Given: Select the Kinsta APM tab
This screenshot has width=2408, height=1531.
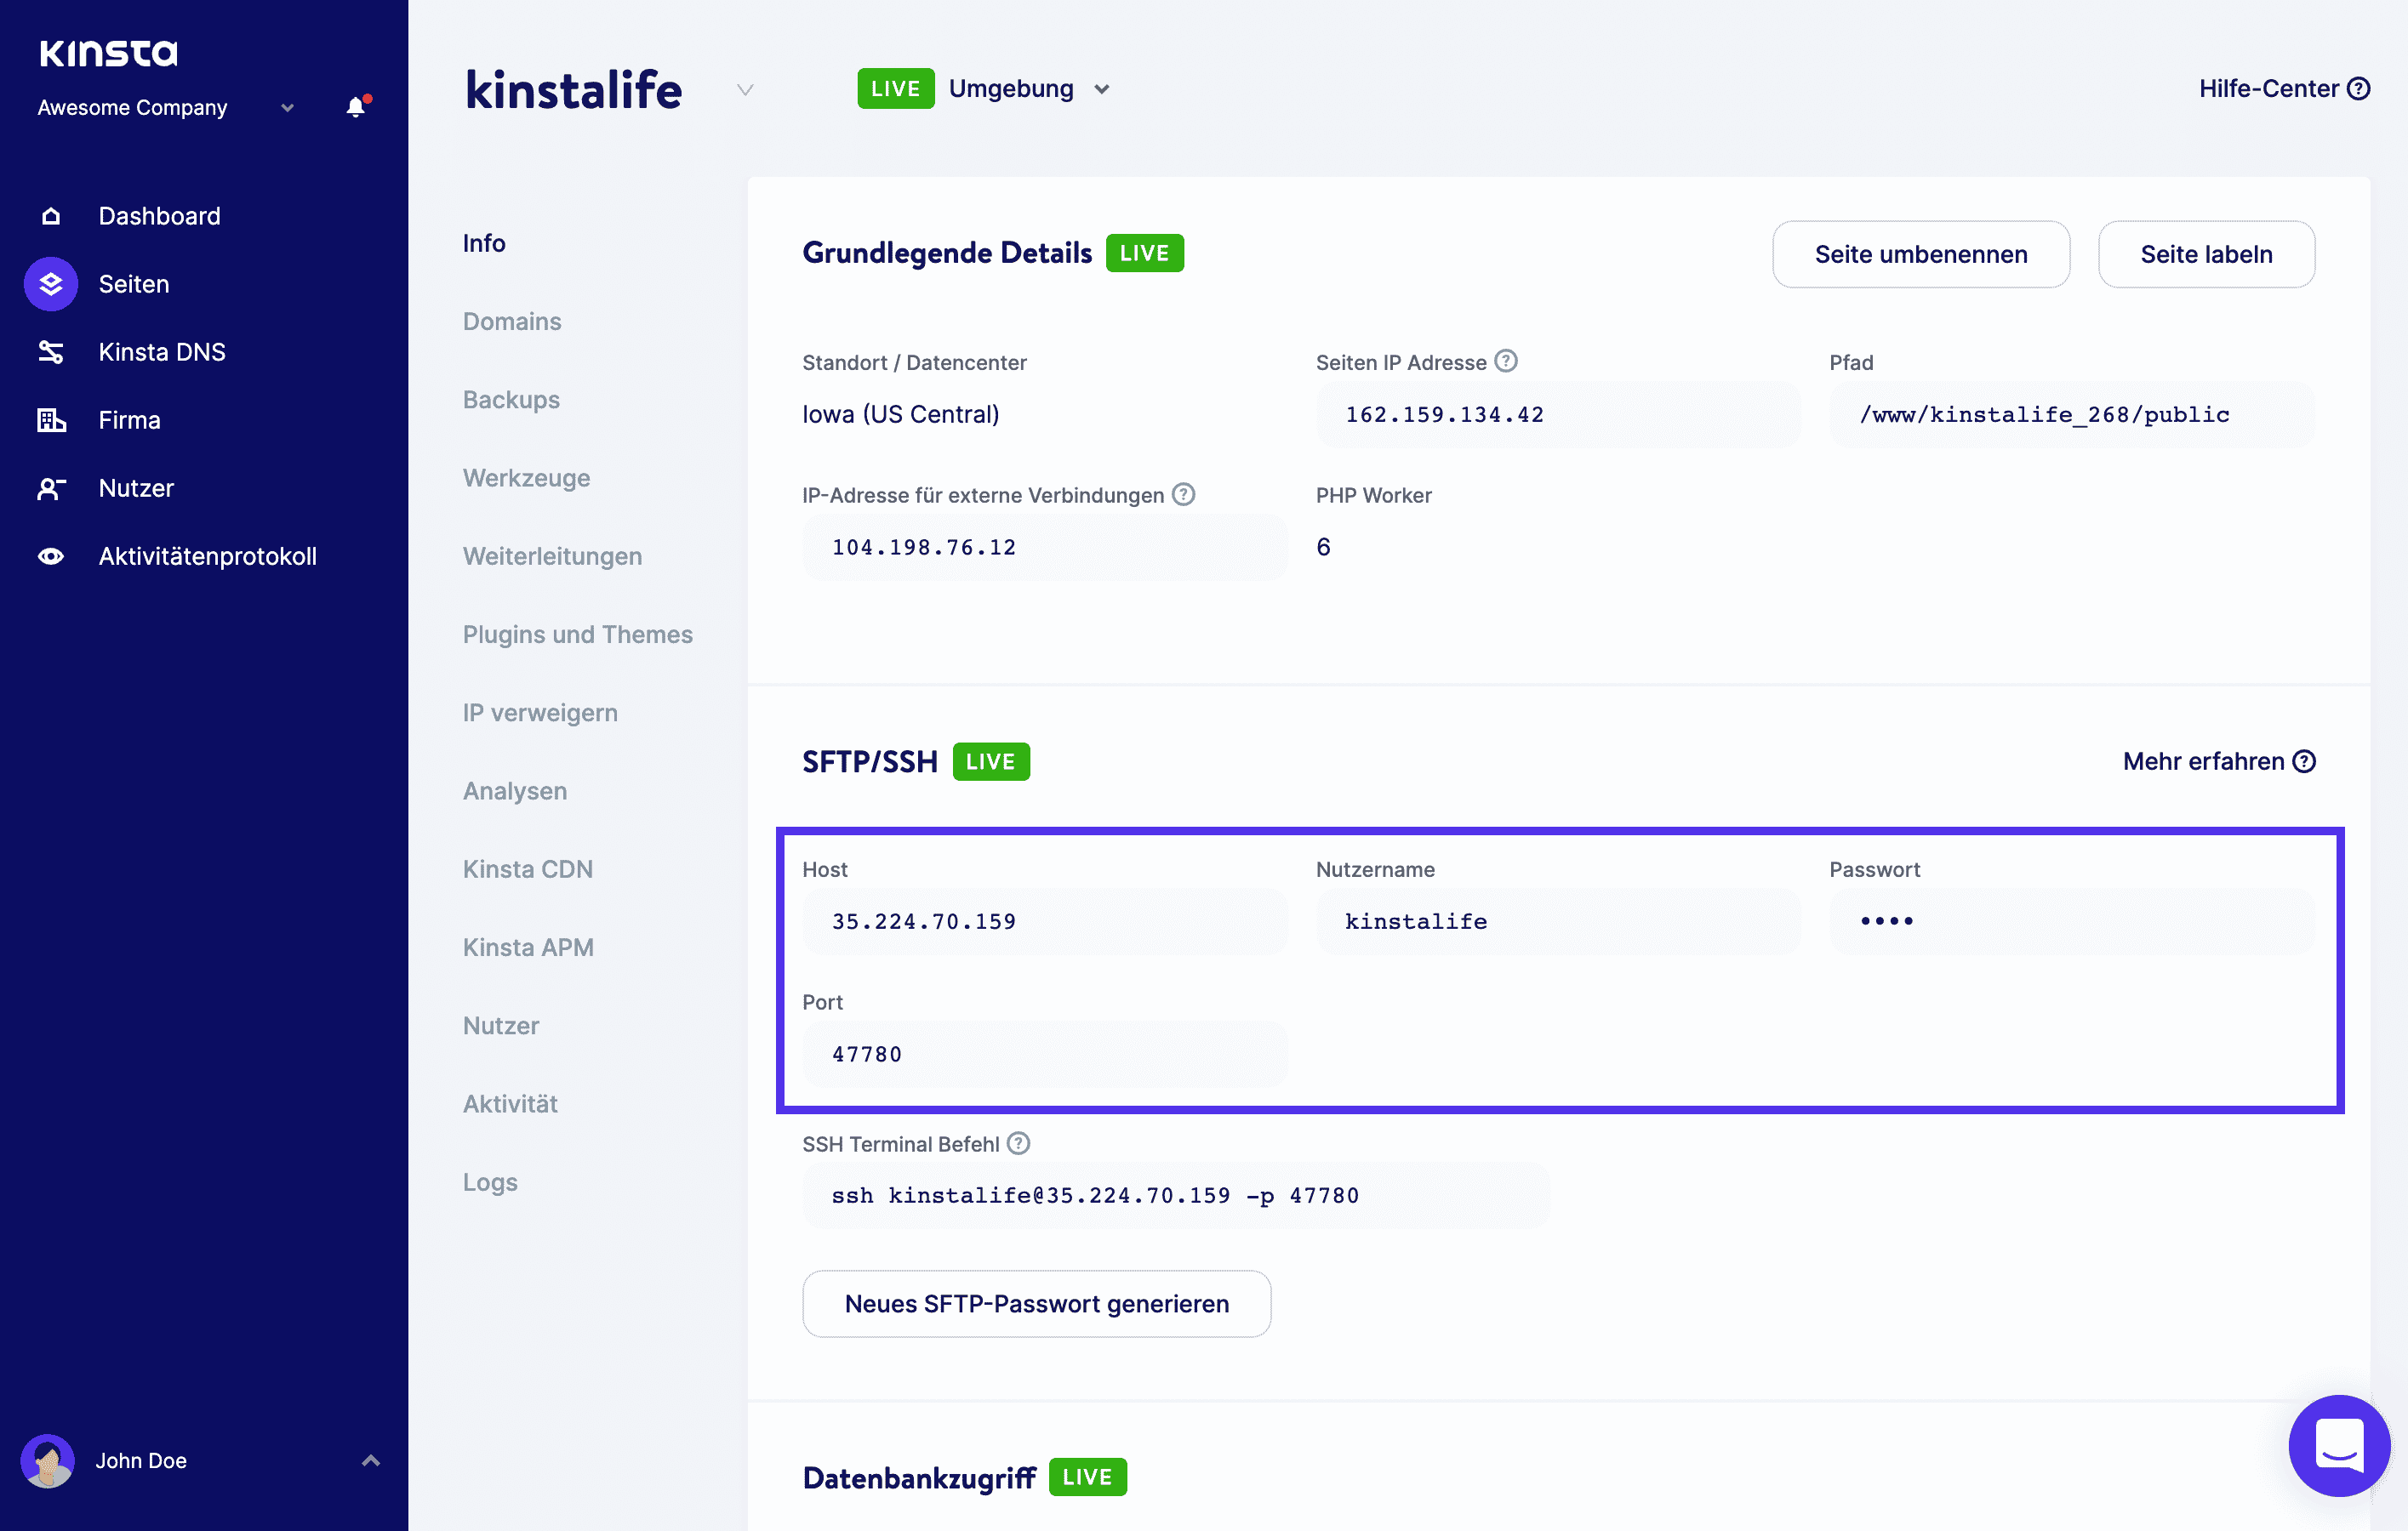Looking at the screenshot, I should tap(528, 948).
